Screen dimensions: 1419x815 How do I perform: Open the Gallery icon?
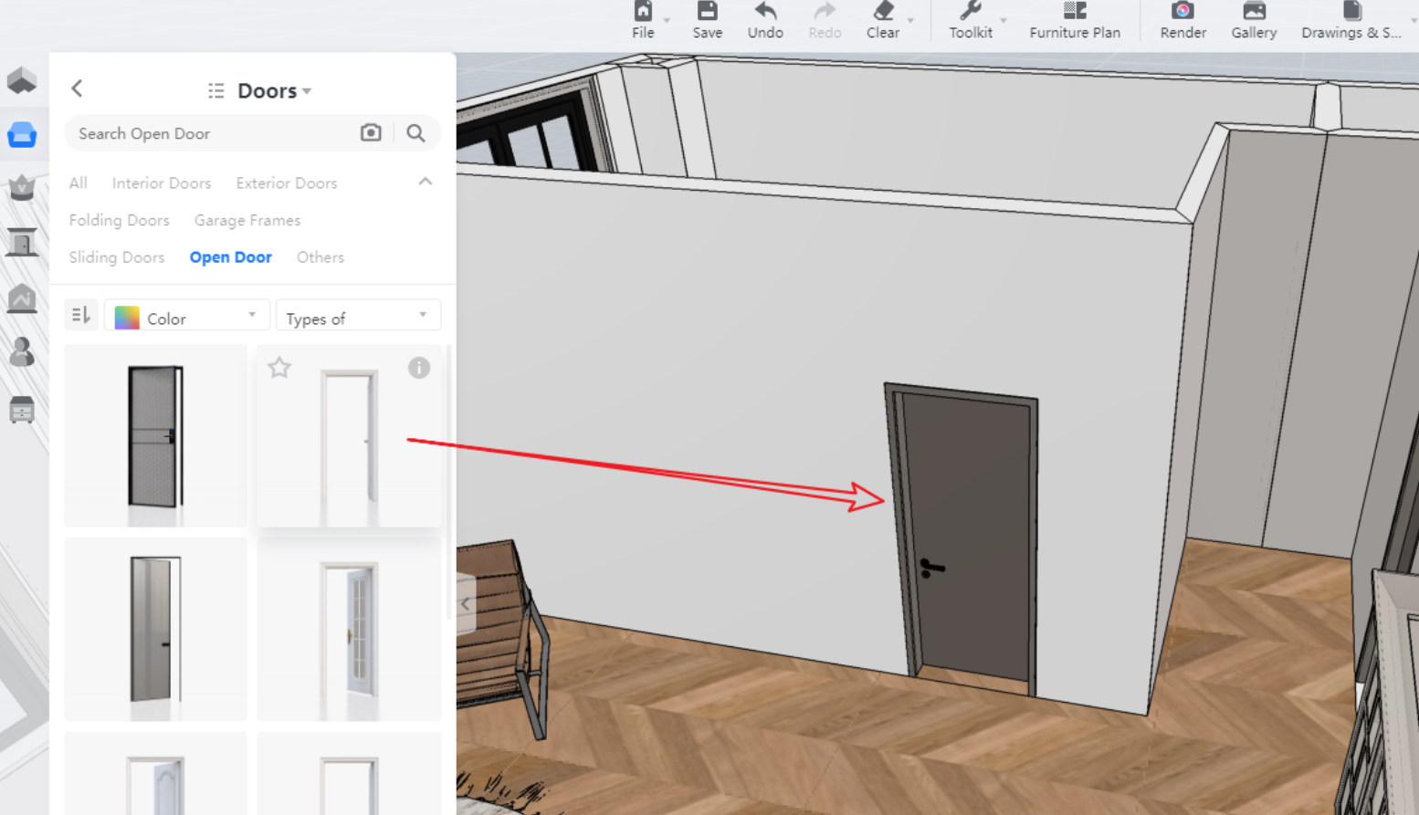pos(1253,13)
